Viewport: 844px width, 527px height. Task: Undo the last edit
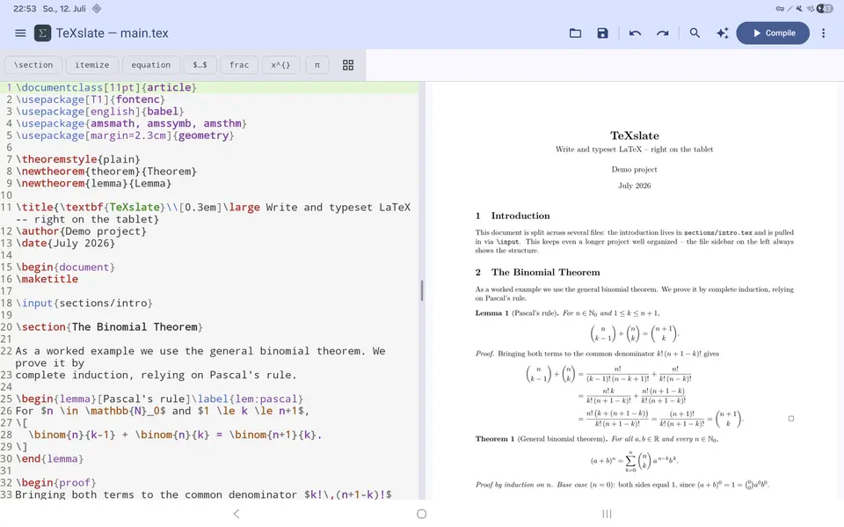635,33
